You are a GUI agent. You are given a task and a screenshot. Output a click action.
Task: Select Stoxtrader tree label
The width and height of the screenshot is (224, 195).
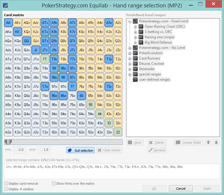tap(147, 69)
